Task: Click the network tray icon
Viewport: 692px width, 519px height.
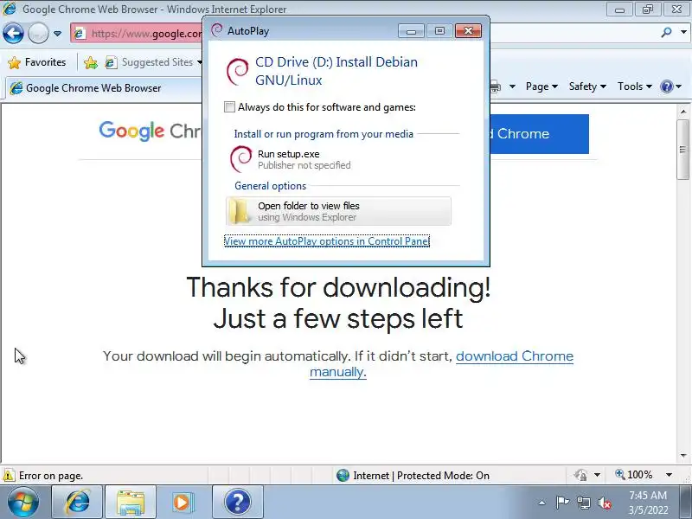Action: point(583,503)
